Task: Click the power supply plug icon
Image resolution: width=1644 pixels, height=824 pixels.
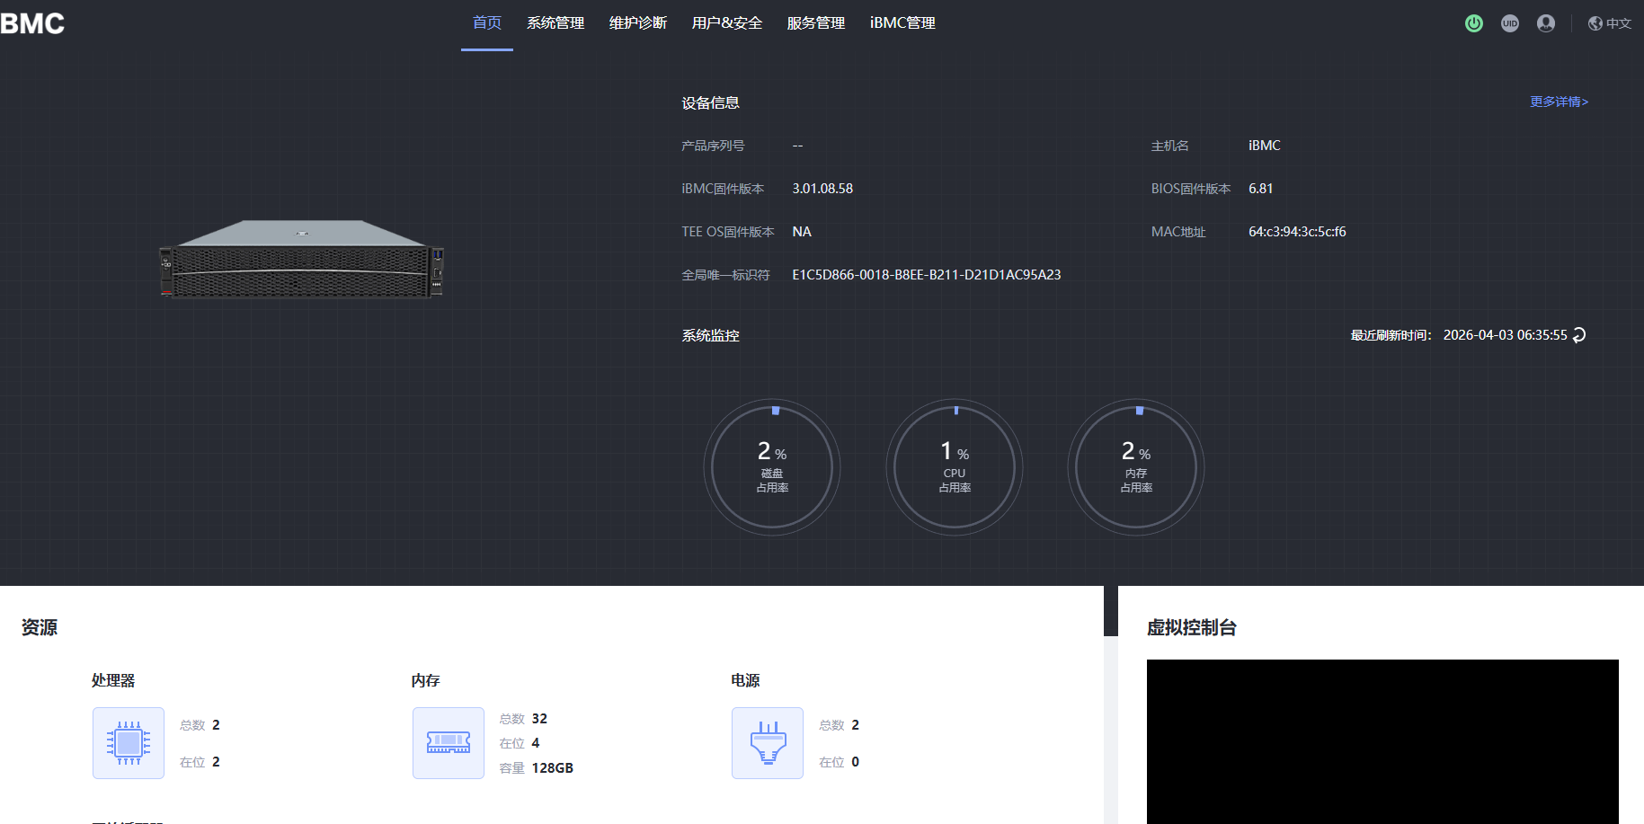Action: point(768,743)
